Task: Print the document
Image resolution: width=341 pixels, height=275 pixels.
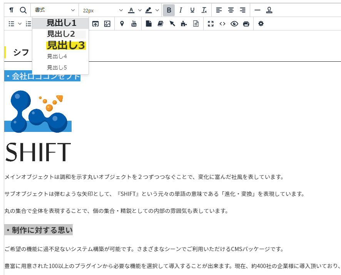Action: [x=246, y=24]
